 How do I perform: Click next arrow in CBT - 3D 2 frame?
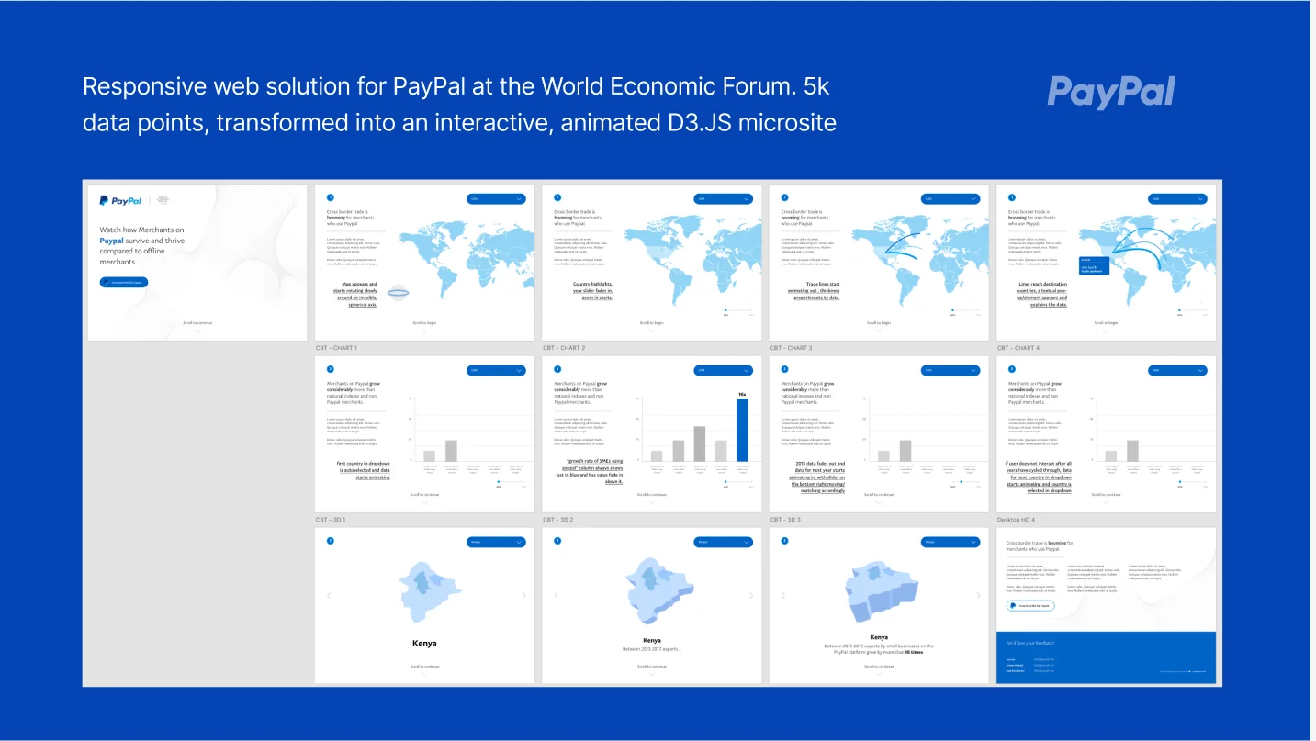click(751, 595)
